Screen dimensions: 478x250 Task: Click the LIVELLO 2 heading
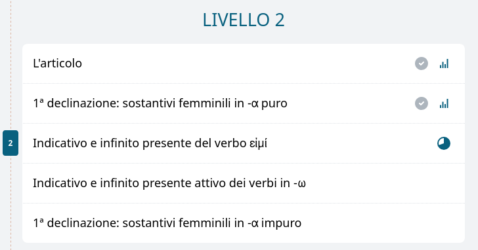tap(244, 20)
